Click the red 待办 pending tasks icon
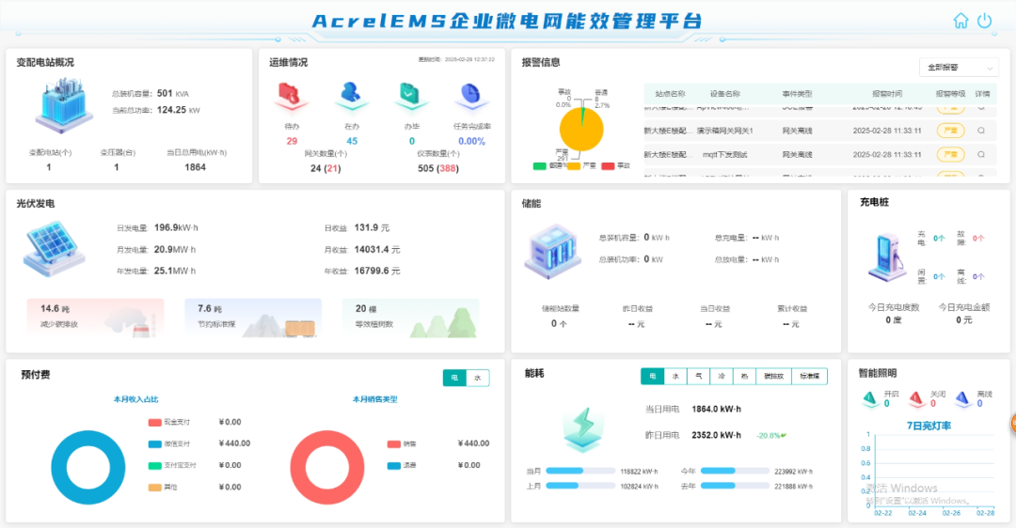 (291, 95)
